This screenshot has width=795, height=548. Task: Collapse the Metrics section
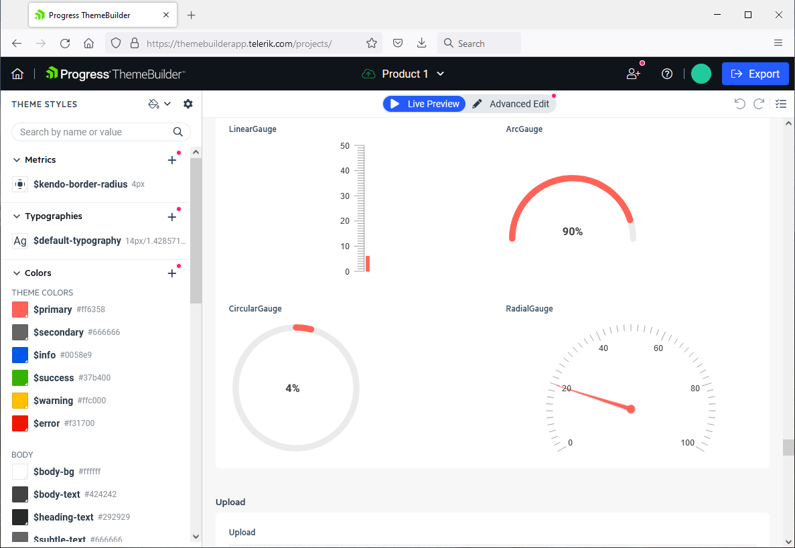point(15,159)
